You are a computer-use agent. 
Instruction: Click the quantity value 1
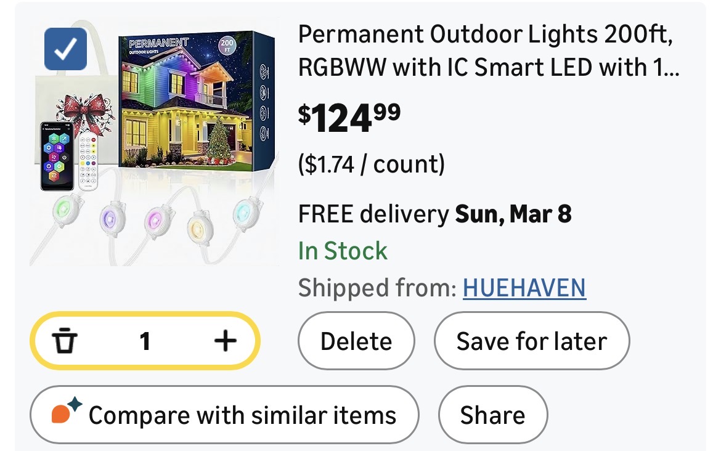145,341
